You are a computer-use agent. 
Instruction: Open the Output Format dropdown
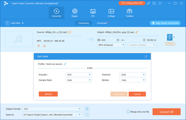(x=52, y=109)
